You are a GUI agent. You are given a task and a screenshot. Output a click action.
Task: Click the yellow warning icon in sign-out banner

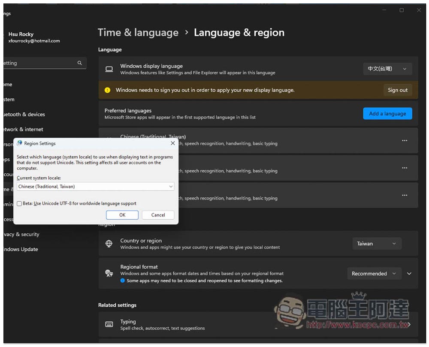[x=108, y=90]
